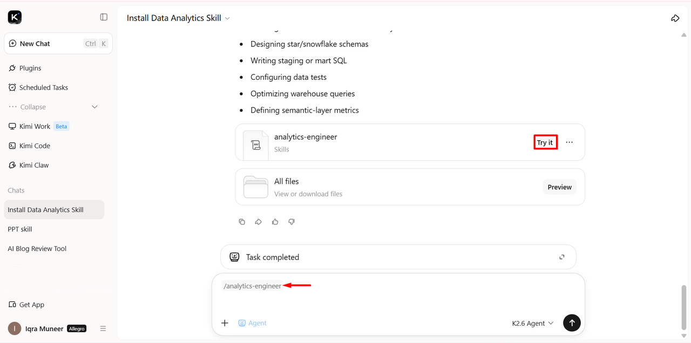Click the Kimi logo icon
Viewport: 691px width, 343px height.
(x=15, y=17)
